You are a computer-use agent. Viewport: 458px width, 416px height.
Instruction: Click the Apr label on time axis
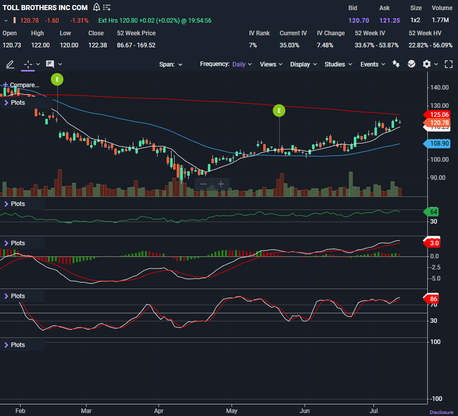click(x=159, y=411)
